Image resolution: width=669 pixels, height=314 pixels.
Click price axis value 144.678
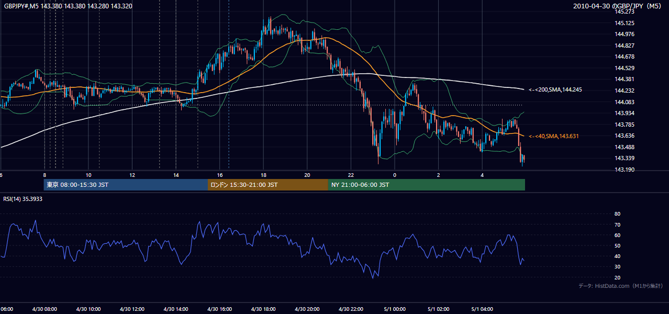625,57
